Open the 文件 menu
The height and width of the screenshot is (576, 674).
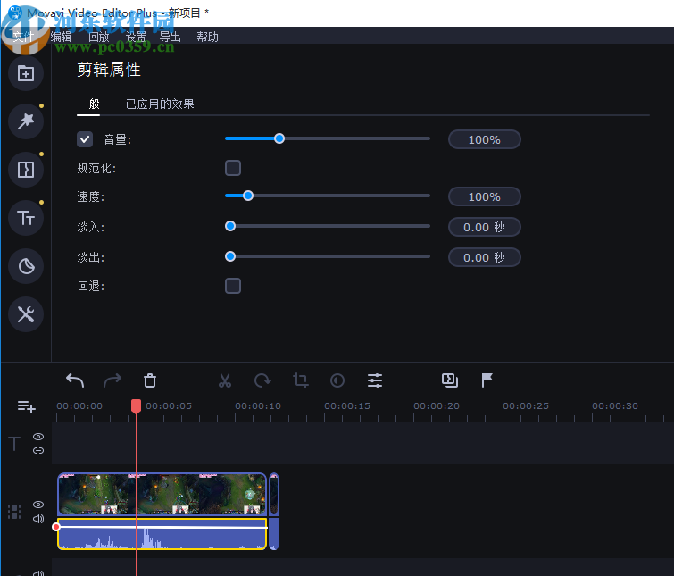23,37
